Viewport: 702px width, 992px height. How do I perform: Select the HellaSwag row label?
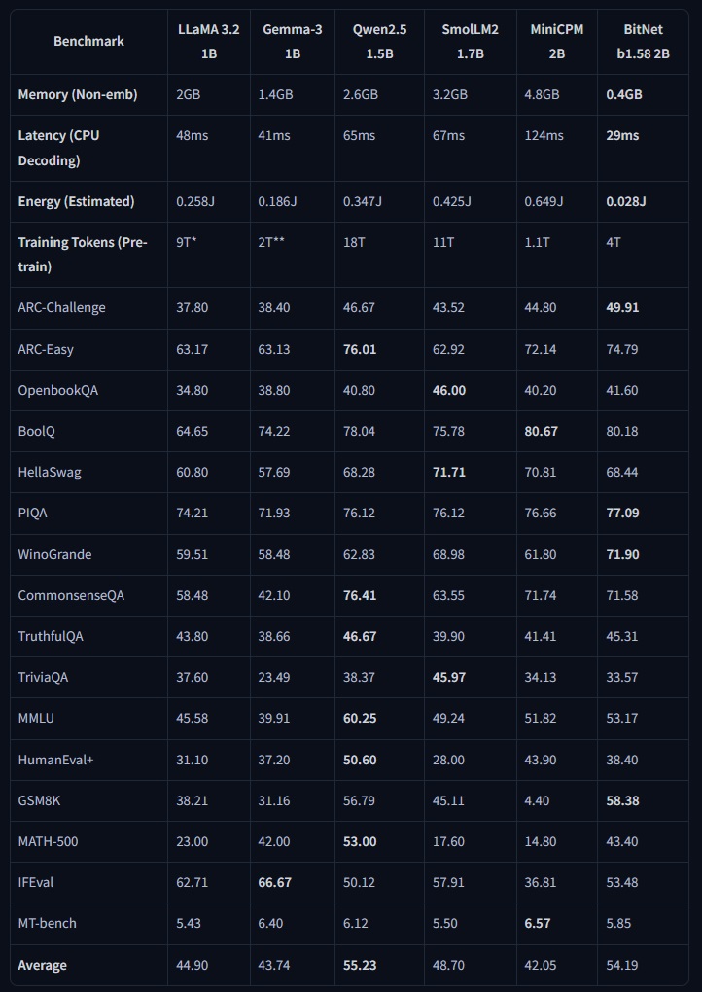50,473
